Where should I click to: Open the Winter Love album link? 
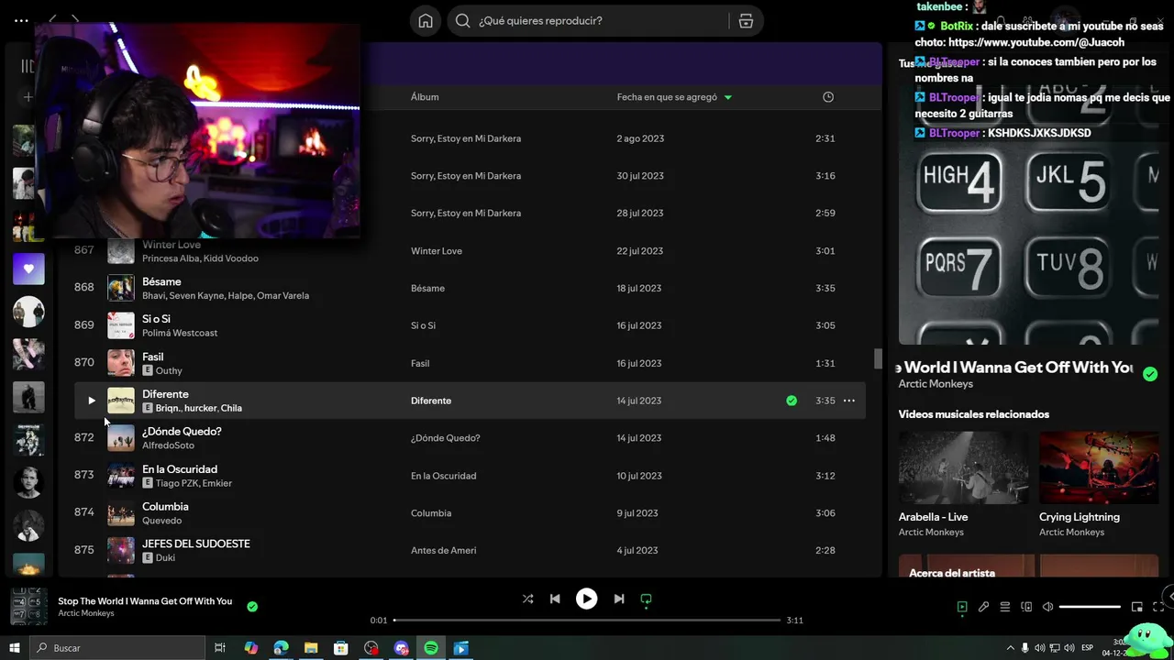tap(437, 251)
